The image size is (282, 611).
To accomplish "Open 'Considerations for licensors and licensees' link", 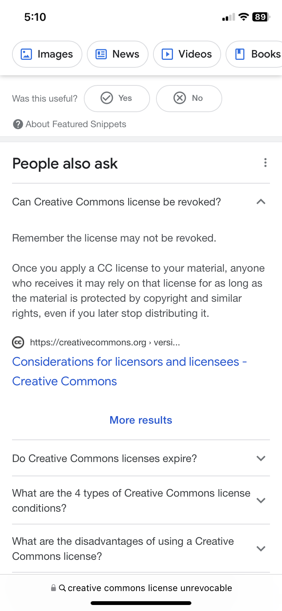I will [x=129, y=371].
